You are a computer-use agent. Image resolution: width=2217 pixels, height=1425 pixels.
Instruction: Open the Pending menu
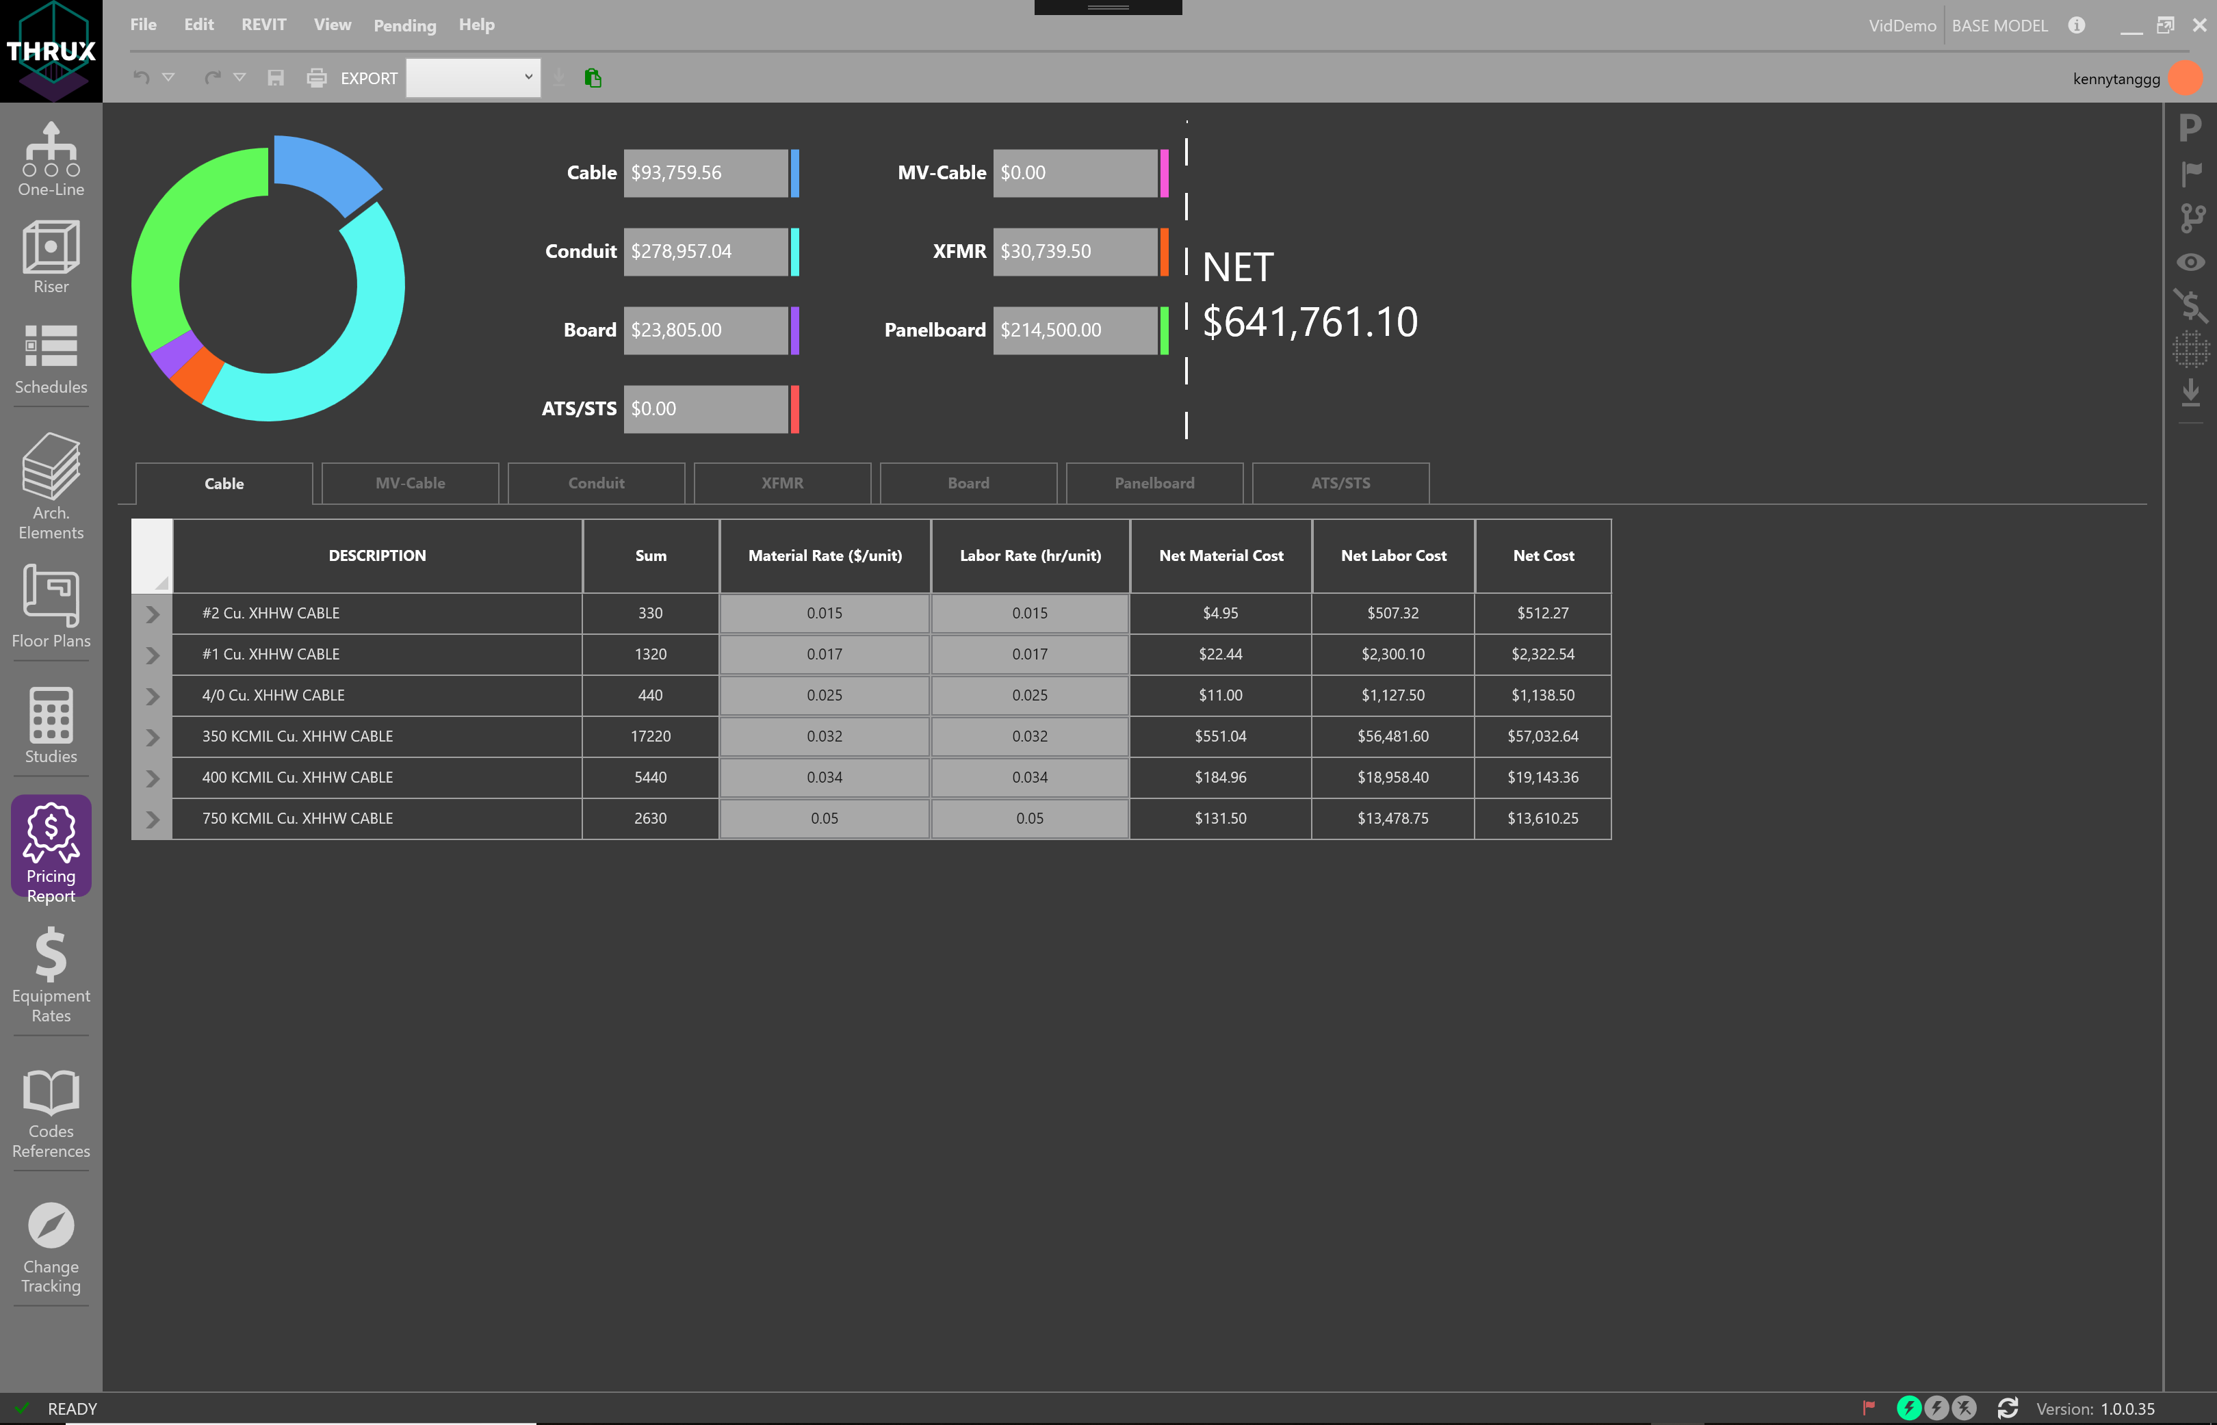coord(404,25)
